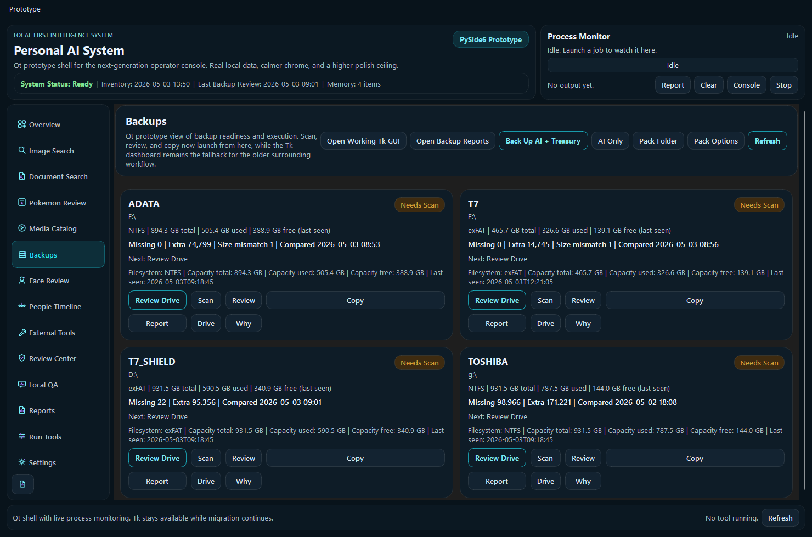Copy to the T7 drive
The image size is (812, 537).
(x=695, y=300)
